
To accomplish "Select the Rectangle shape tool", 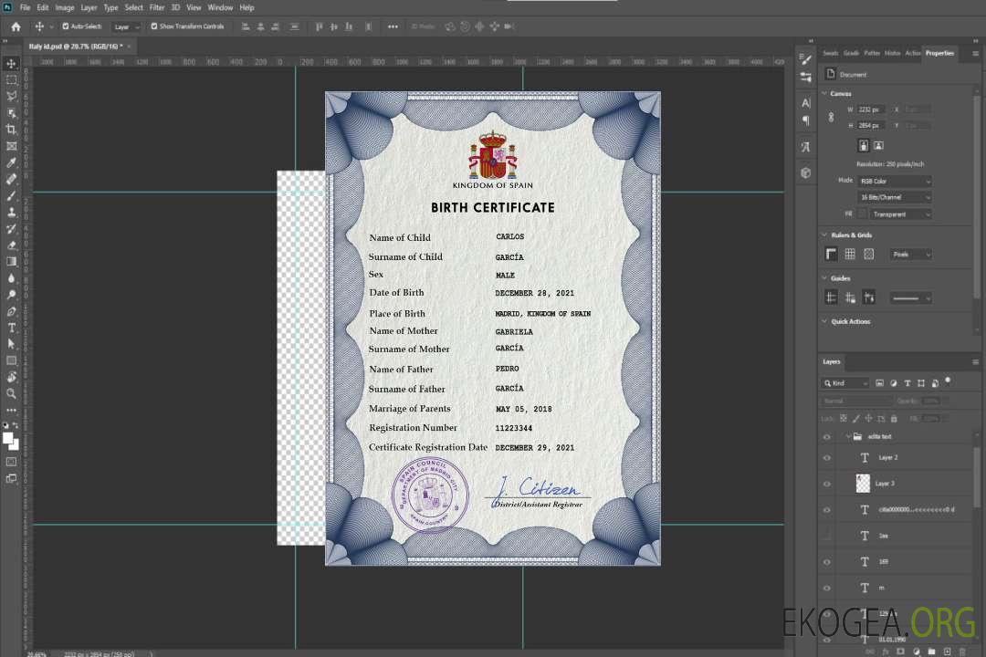I will tap(11, 360).
